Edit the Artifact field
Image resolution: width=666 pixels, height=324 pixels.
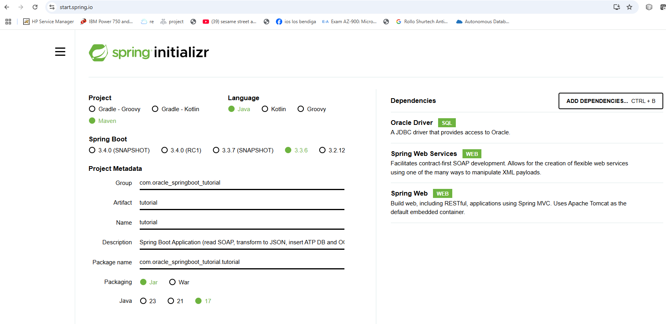click(x=242, y=203)
